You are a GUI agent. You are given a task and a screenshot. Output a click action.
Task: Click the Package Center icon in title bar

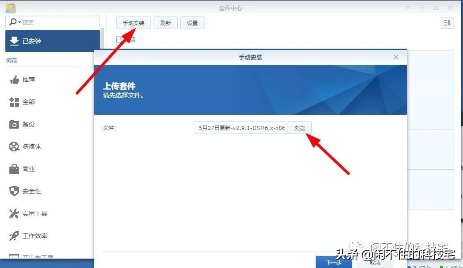tap(10, 7)
